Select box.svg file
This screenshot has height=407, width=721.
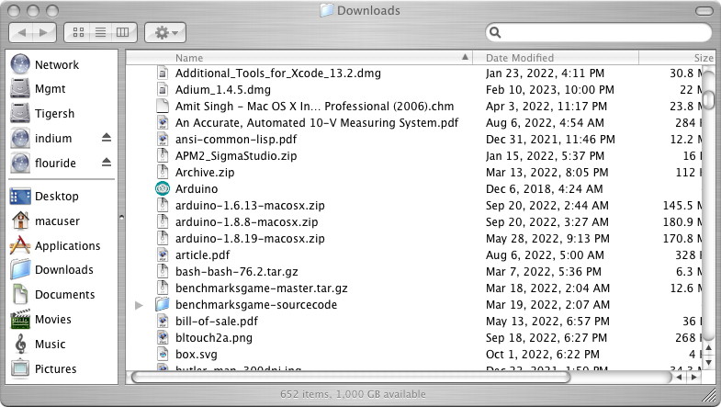click(x=196, y=355)
